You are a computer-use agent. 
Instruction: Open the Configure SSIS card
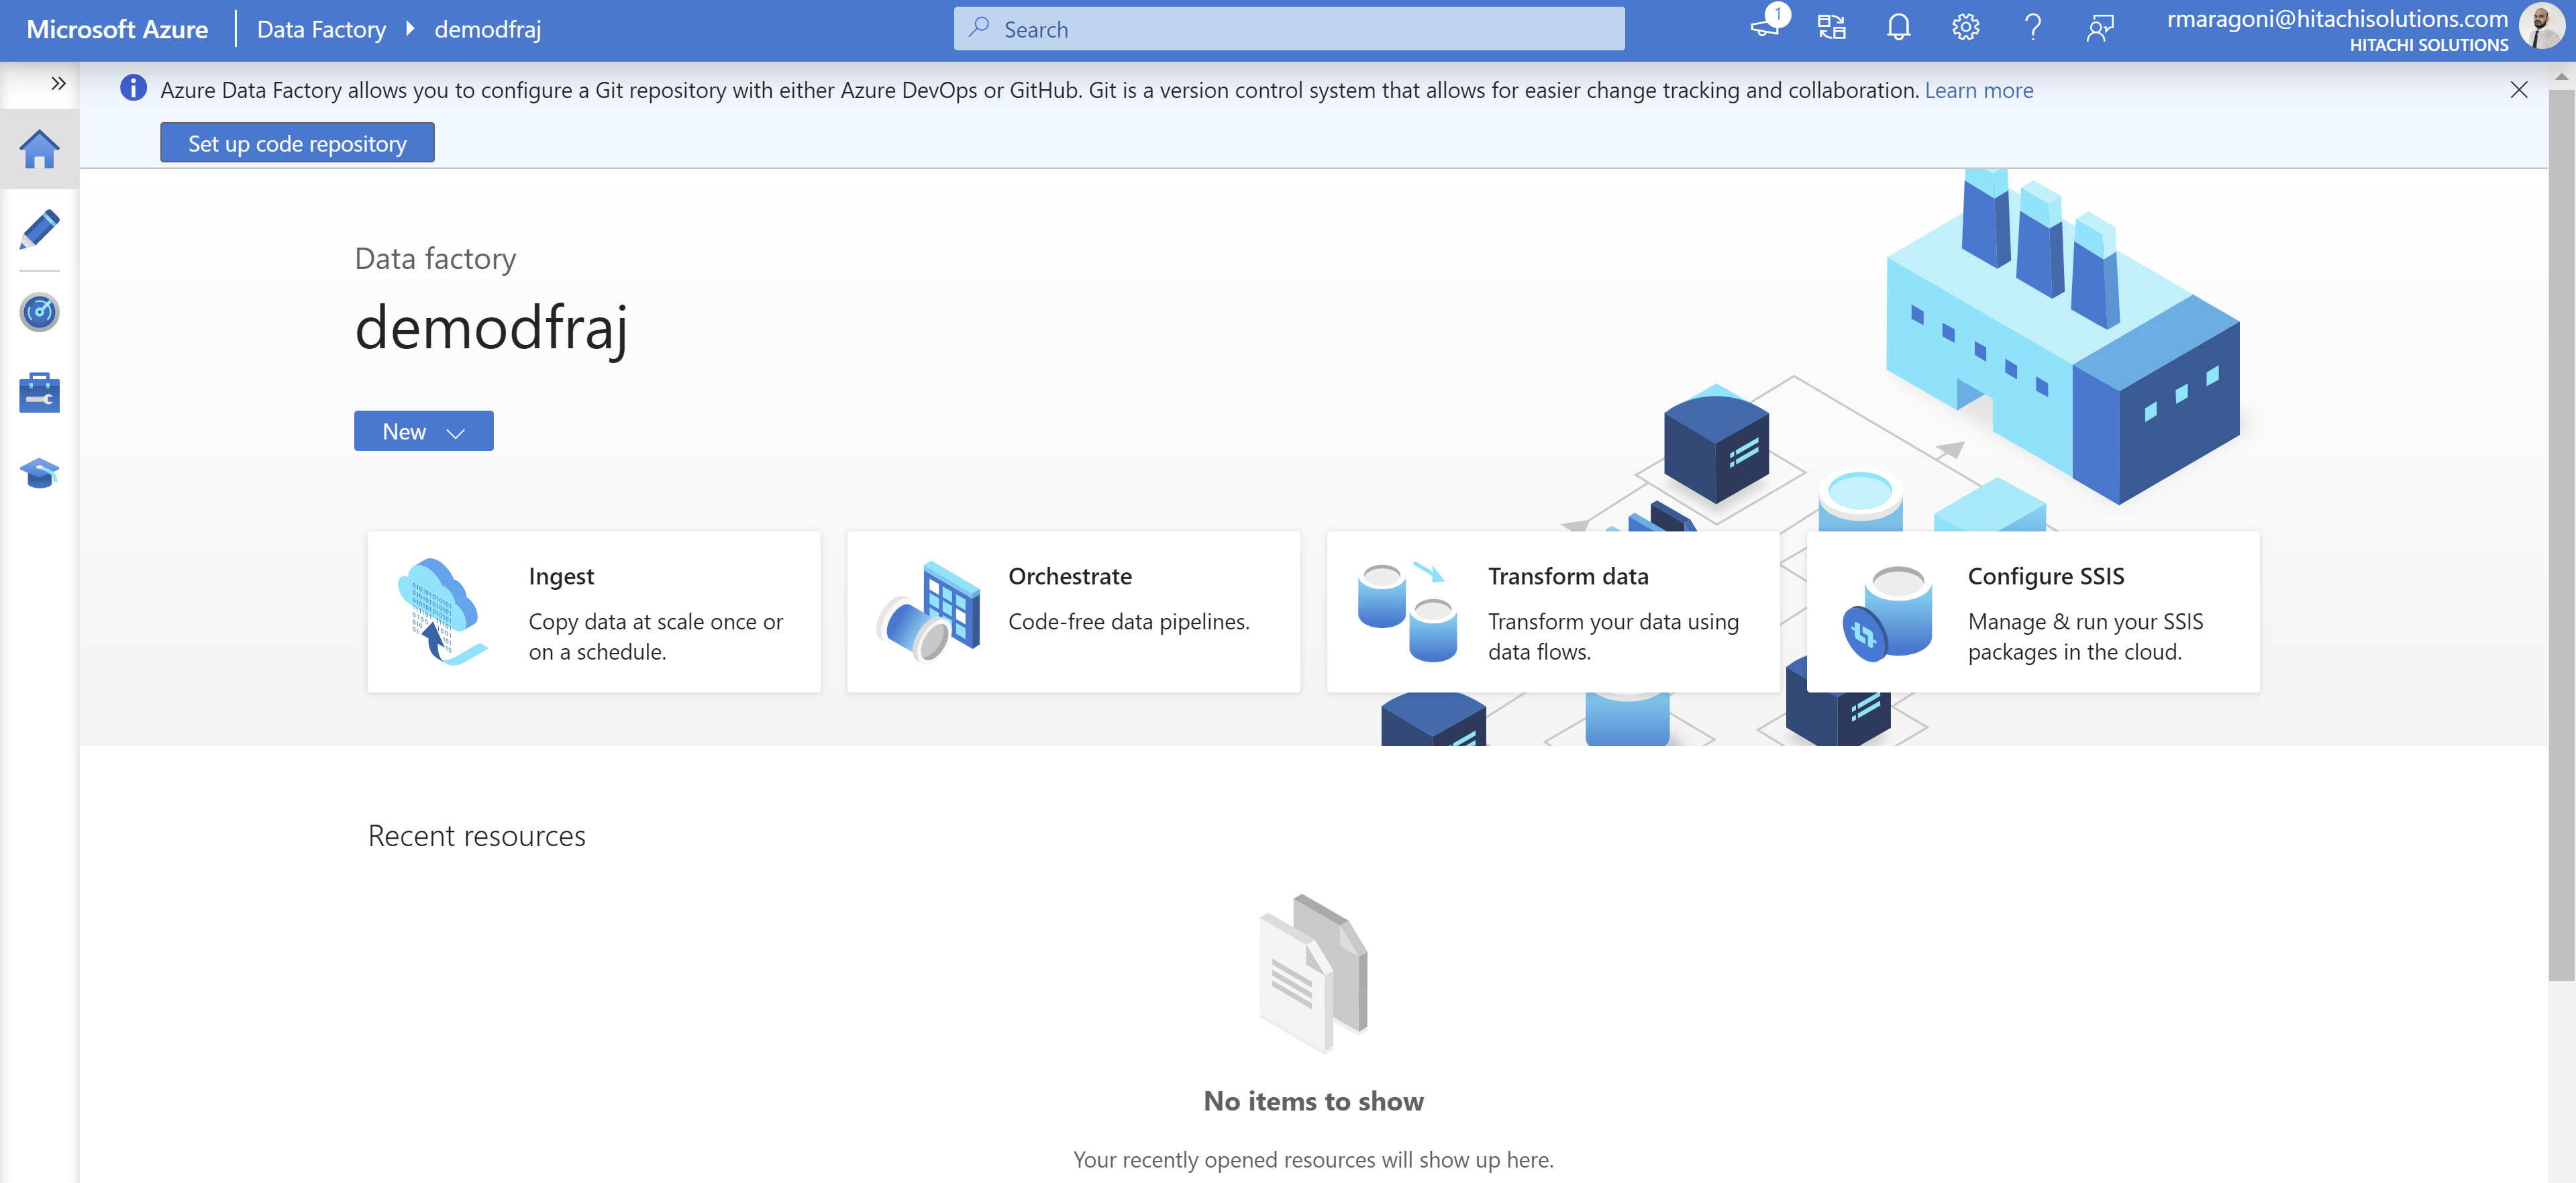pos(2033,612)
